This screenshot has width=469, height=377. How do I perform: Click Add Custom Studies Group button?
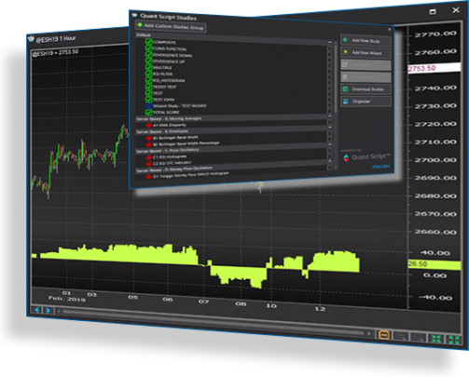[x=171, y=26]
